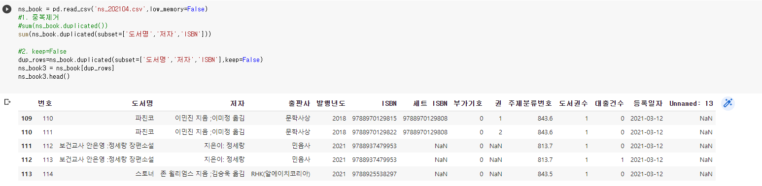Image resolution: width=762 pixels, height=186 pixels.
Task: Click '지은이: 정세랑' author in row 112
Action: [224, 159]
